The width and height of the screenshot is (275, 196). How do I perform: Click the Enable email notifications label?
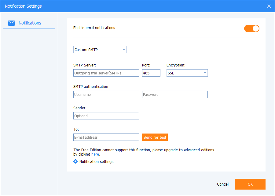(94, 28)
